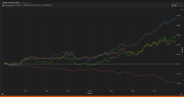This screenshot has width=184, height=97.
Task: Click the 10 000 hands axis tick
Action: pos(47,91)
